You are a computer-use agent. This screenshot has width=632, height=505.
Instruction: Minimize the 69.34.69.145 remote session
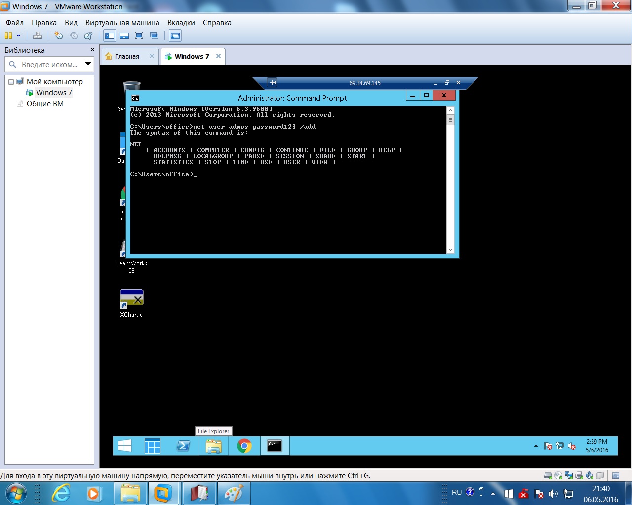pyautogui.click(x=435, y=83)
